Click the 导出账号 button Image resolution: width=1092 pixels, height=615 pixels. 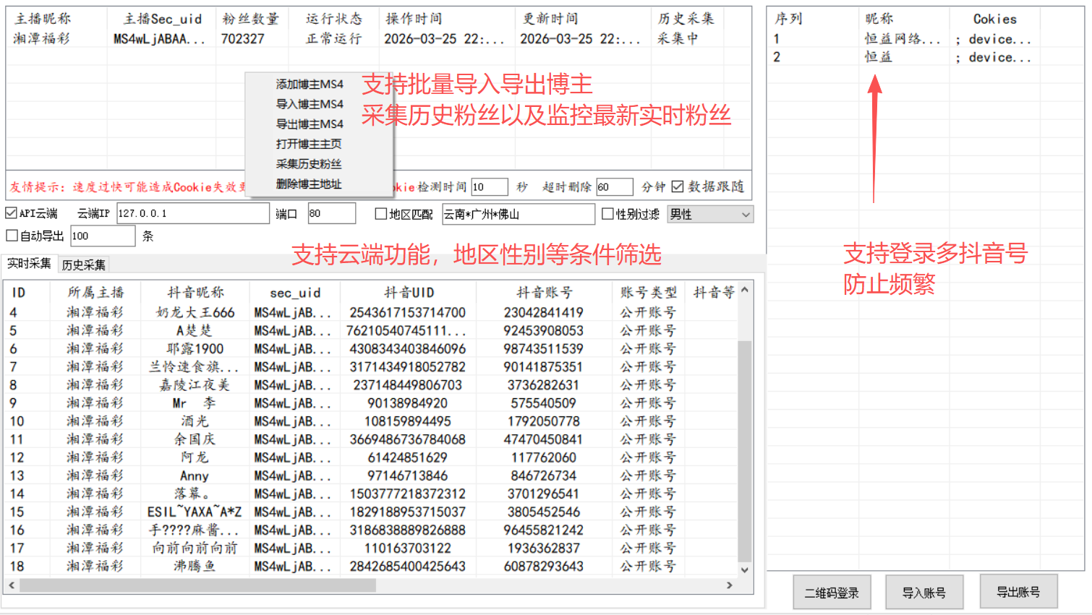pyautogui.click(x=1018, y=592)
